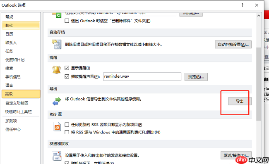Uncheck the 显示提醒 checkbox
The height and width of the screenshot is (164, 269).
tap(67, 68)
